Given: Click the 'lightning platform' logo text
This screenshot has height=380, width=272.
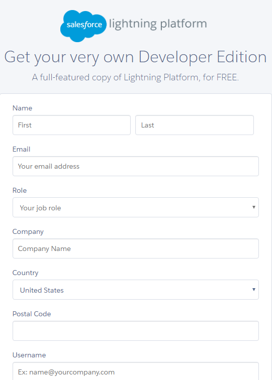Looking at the screenshot, I should [158, 24].
